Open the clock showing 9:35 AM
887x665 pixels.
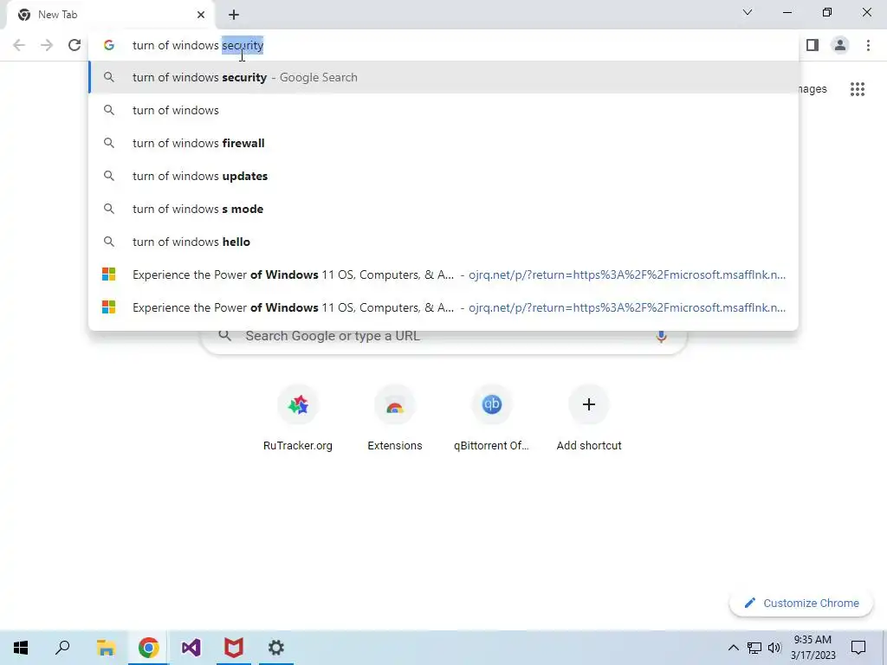pyautogui.click(x=813, y=648)
